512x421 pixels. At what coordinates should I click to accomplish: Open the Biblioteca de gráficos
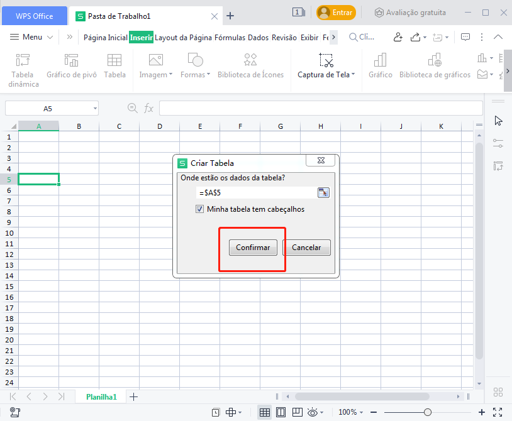point(435,68)
